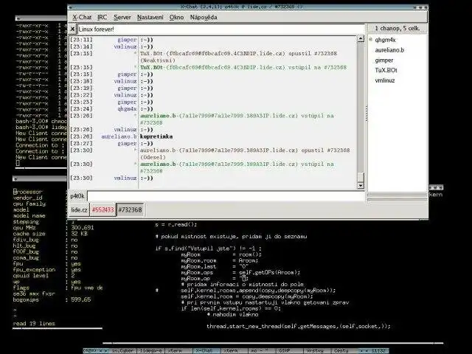Open the Vrstvy window from the taskbar

(317, 351)
